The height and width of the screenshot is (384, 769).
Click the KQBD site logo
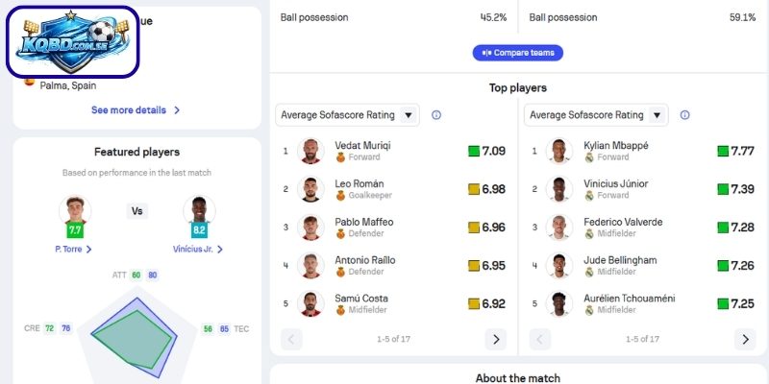(x=72, y=41)
